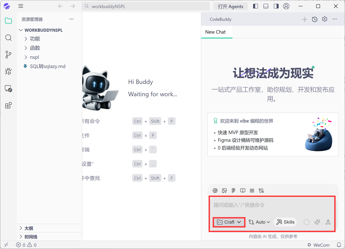Click the 欢迎来到 vibe 编程的世界 card title

tap(247, 121)
